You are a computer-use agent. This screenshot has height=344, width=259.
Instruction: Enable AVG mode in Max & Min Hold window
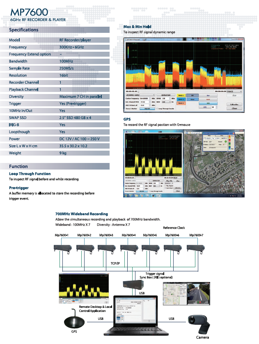[205, 107]
